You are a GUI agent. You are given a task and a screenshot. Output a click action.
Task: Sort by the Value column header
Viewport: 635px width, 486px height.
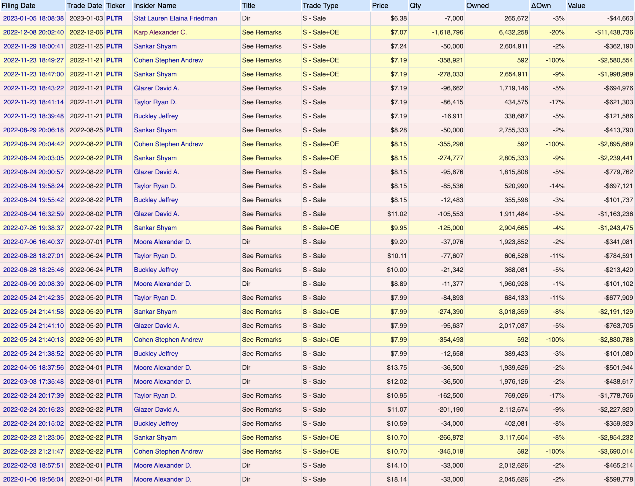(576, 6)
